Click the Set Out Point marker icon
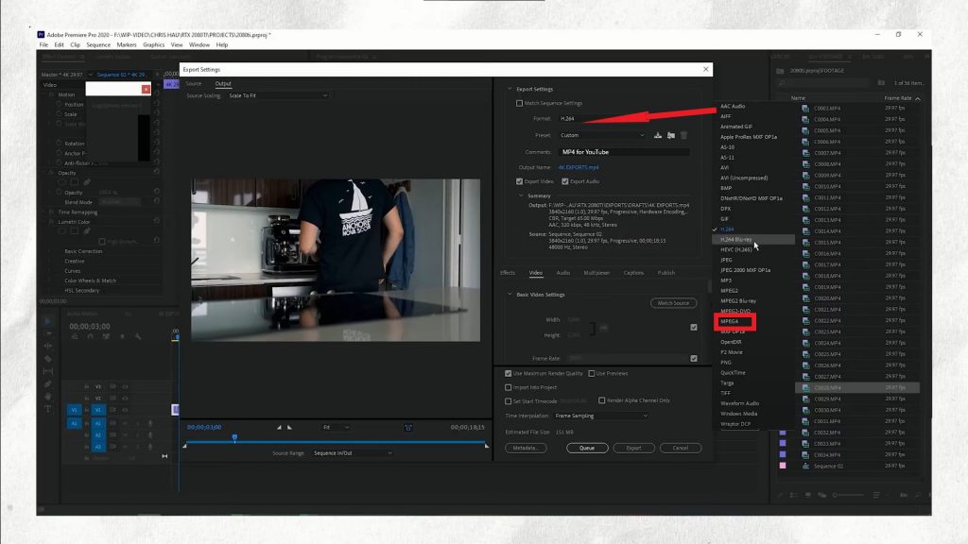The height and width of the screenshot is (544, 968). point(289,427)
